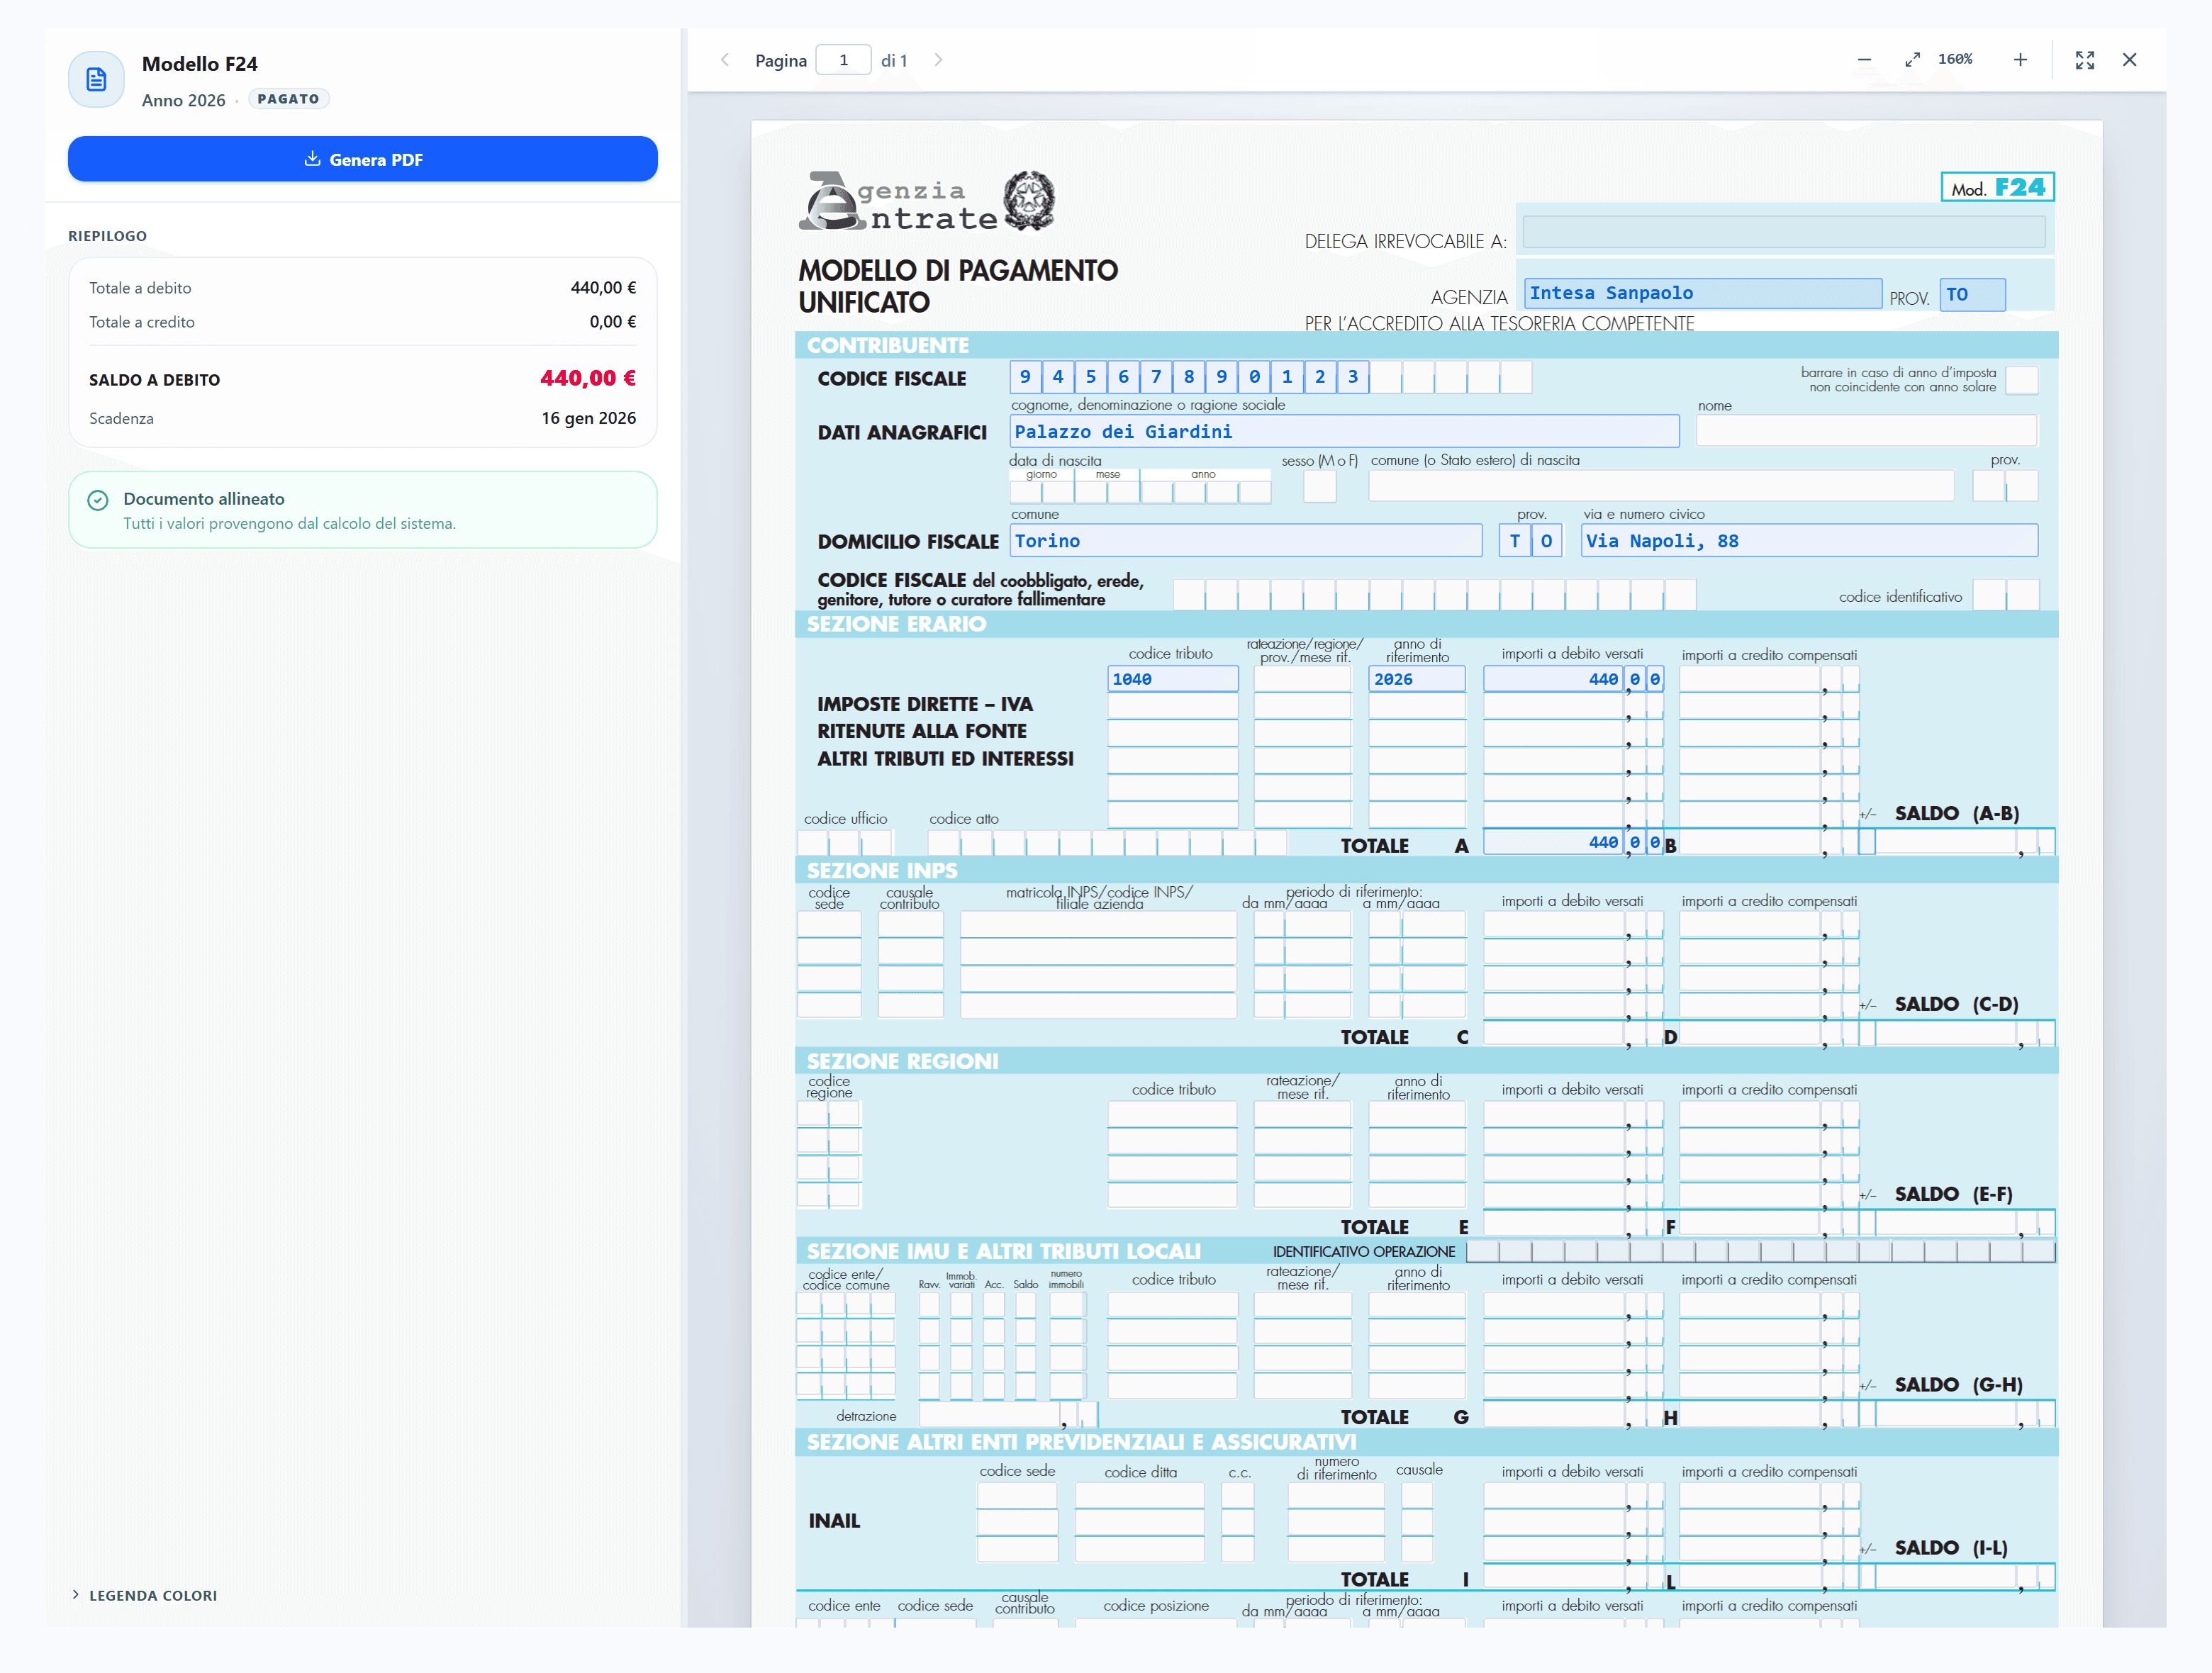Click the SEZIONE INPS header
2212x1673 pixels.
(1426, 870)
